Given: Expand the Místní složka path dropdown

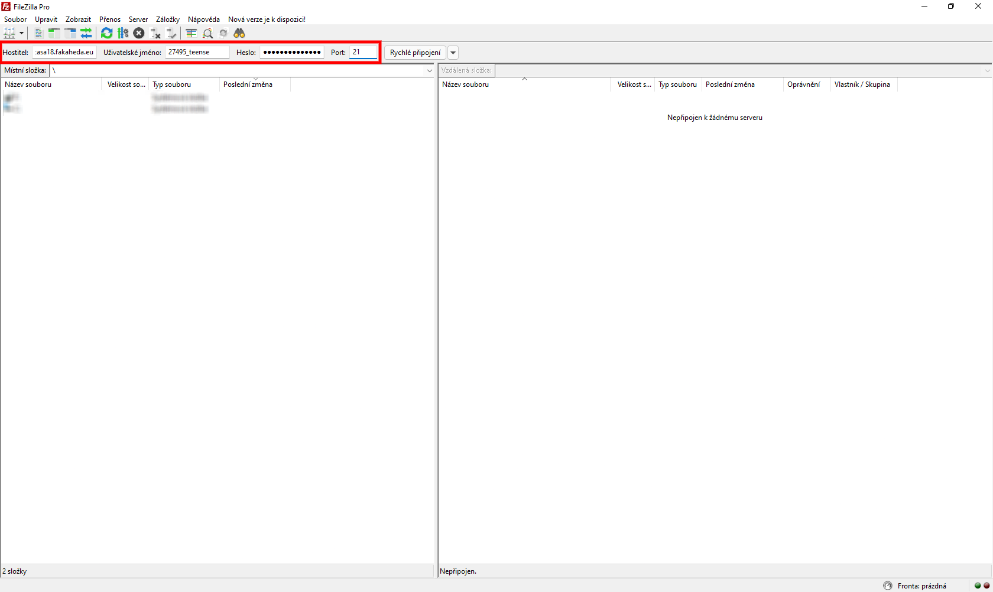Looking at the screenshot, I should click(430, 70).
